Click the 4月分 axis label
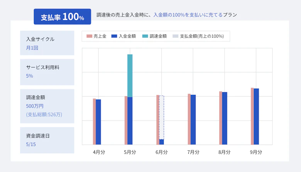This screenshot has width=301, height=172. tap(99, 152)
